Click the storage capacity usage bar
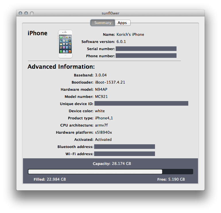The image size is (221, 213). (110, 171)
